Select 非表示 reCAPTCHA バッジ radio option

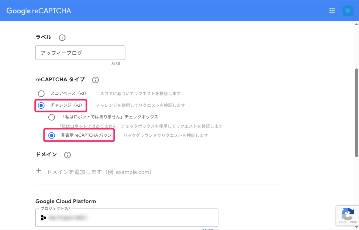(52, 136)
